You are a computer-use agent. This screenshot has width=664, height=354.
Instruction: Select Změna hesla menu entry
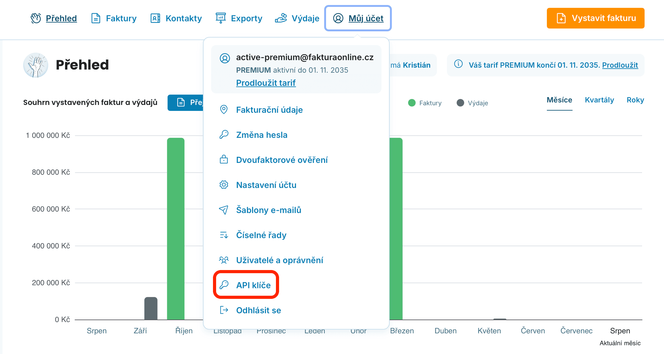tap(262, 135)
